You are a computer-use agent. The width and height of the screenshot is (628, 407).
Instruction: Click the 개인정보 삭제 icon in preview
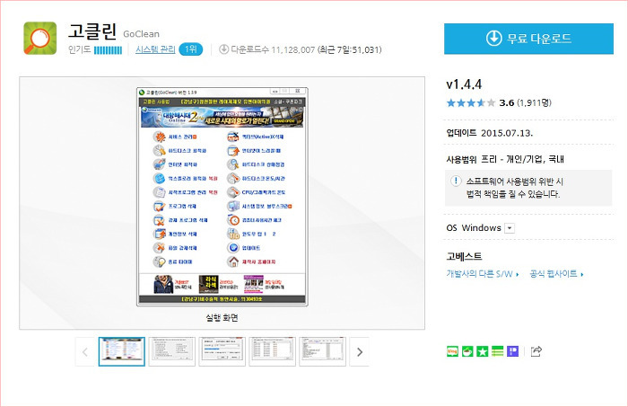[160, 234]
